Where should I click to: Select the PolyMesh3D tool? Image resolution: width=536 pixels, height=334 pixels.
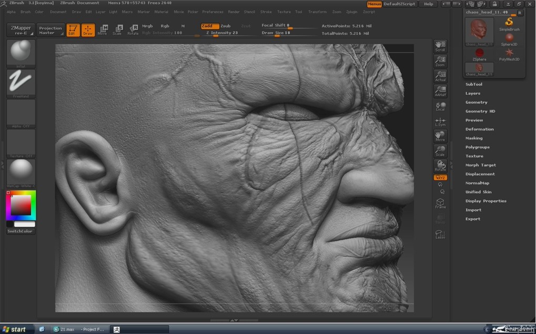pos(509,54)
